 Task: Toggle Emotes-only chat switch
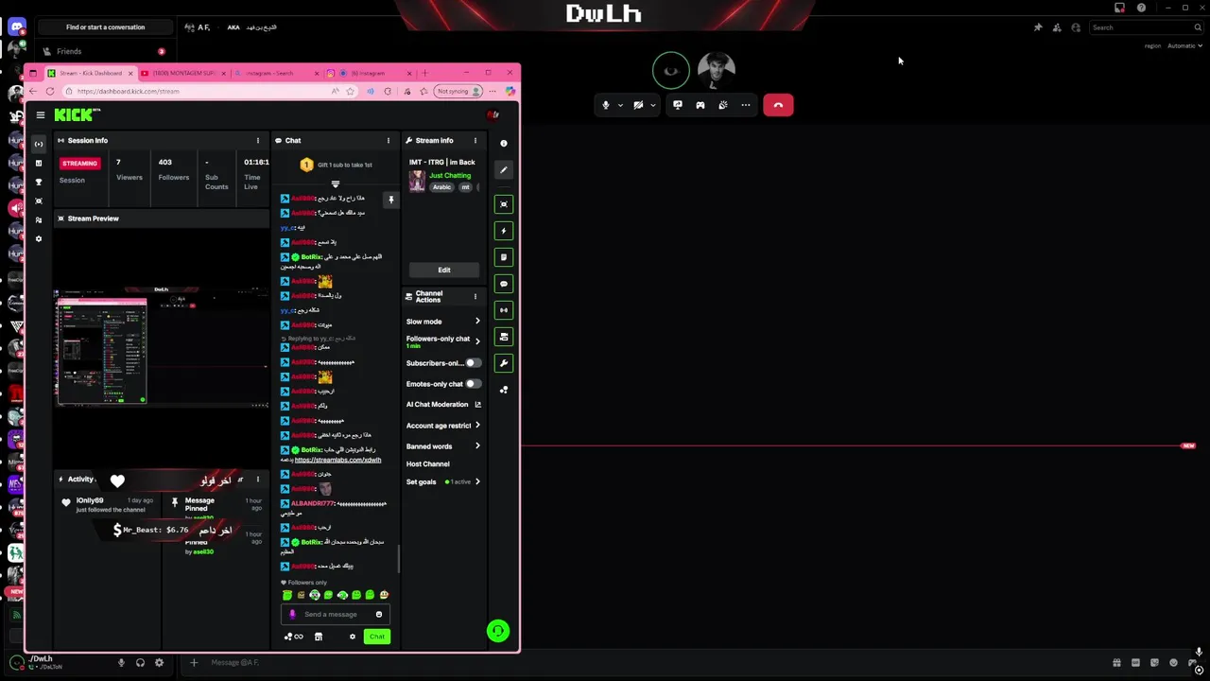(473, 384)
